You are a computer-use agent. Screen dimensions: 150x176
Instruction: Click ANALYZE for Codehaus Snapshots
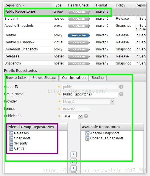tap(79, 50)
